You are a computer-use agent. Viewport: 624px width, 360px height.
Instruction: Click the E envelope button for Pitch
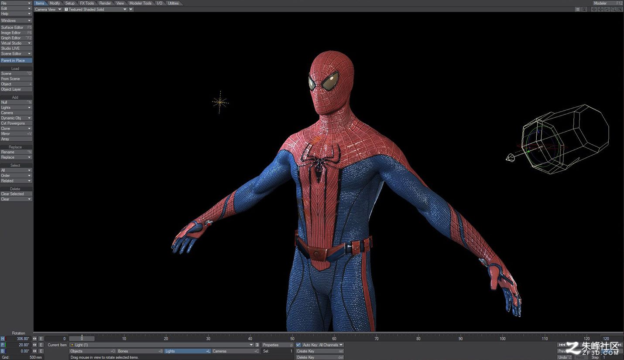tap(41, 345)
